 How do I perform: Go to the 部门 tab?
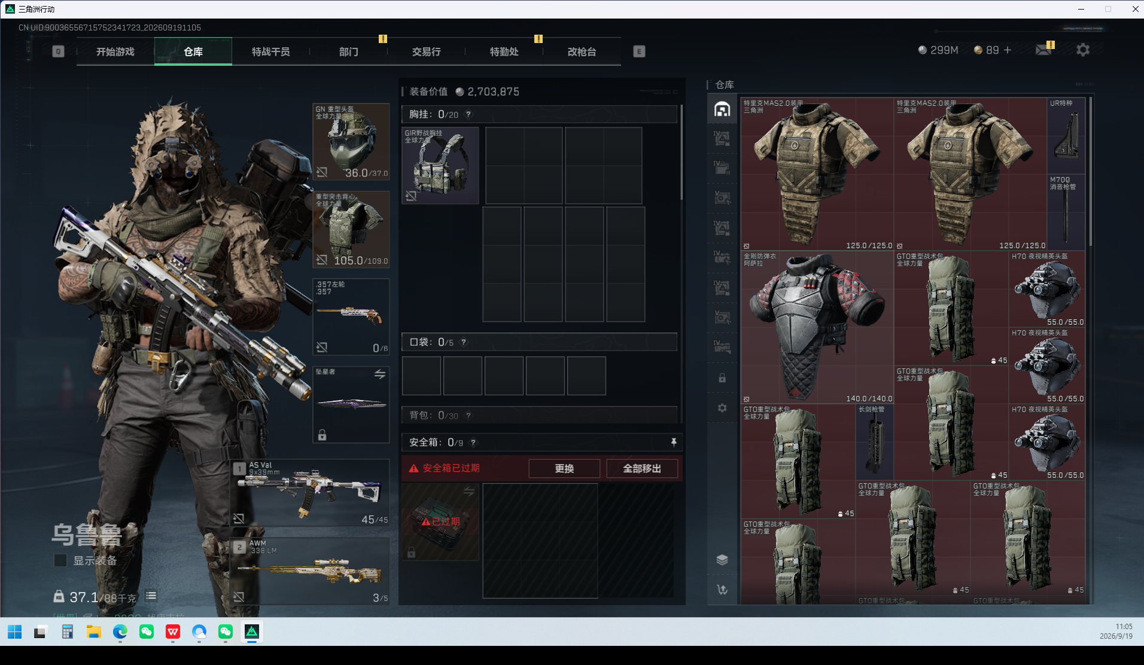click(x=349, y=52)
